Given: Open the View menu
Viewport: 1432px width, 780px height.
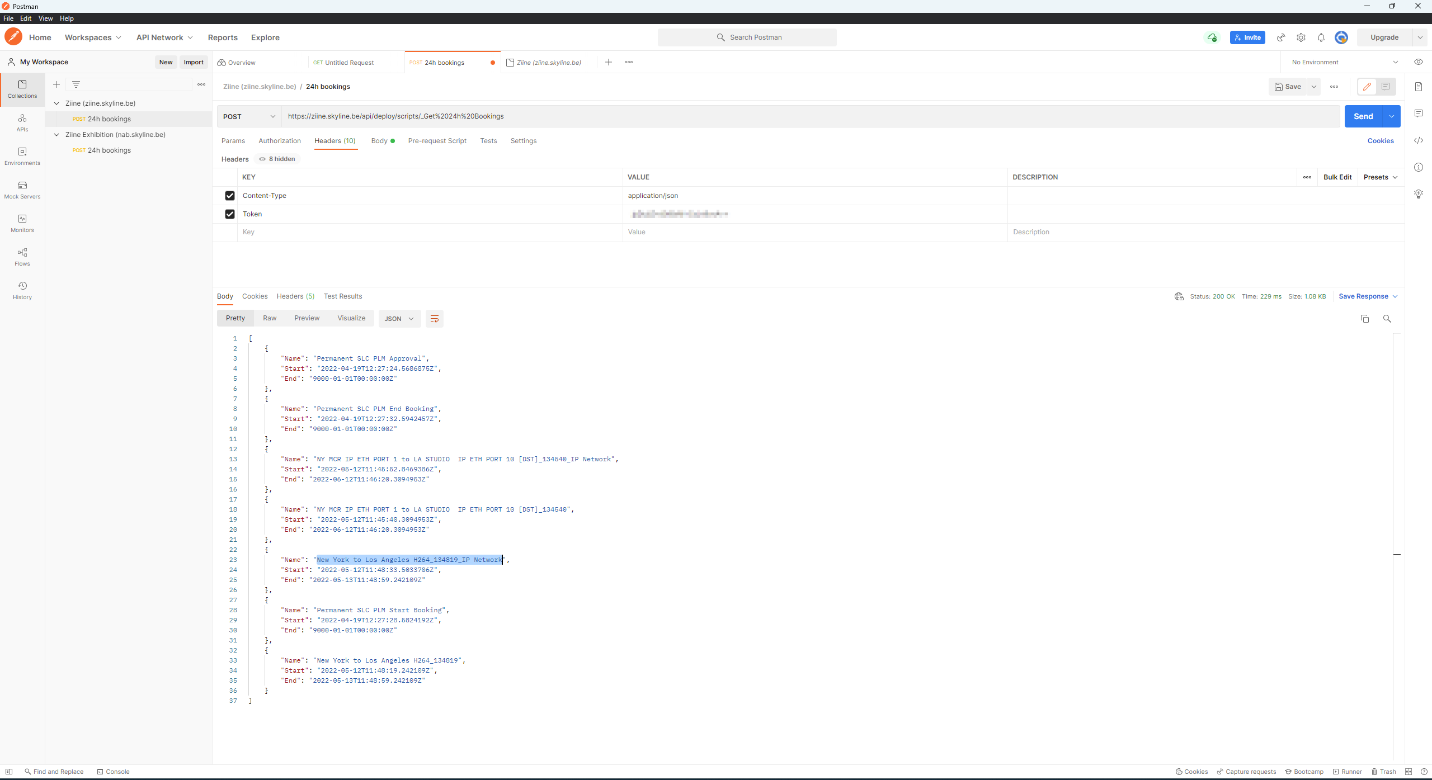Looking at the screenshot, I should point(45,18).
